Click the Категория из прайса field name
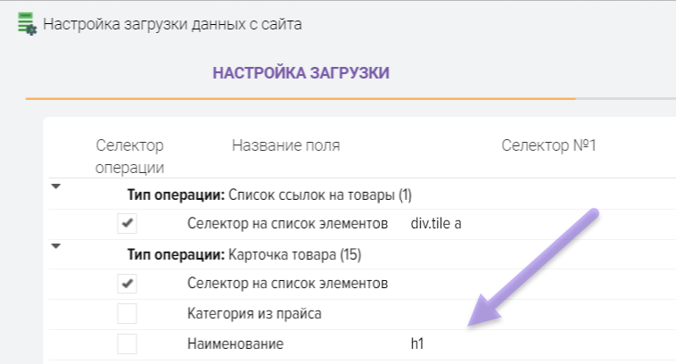This screenshot has height=364, width=676. [x=254, y=313]
